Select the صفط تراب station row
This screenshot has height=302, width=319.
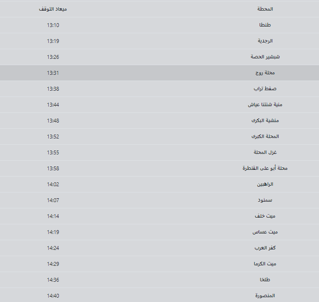(x=159, y=89)
